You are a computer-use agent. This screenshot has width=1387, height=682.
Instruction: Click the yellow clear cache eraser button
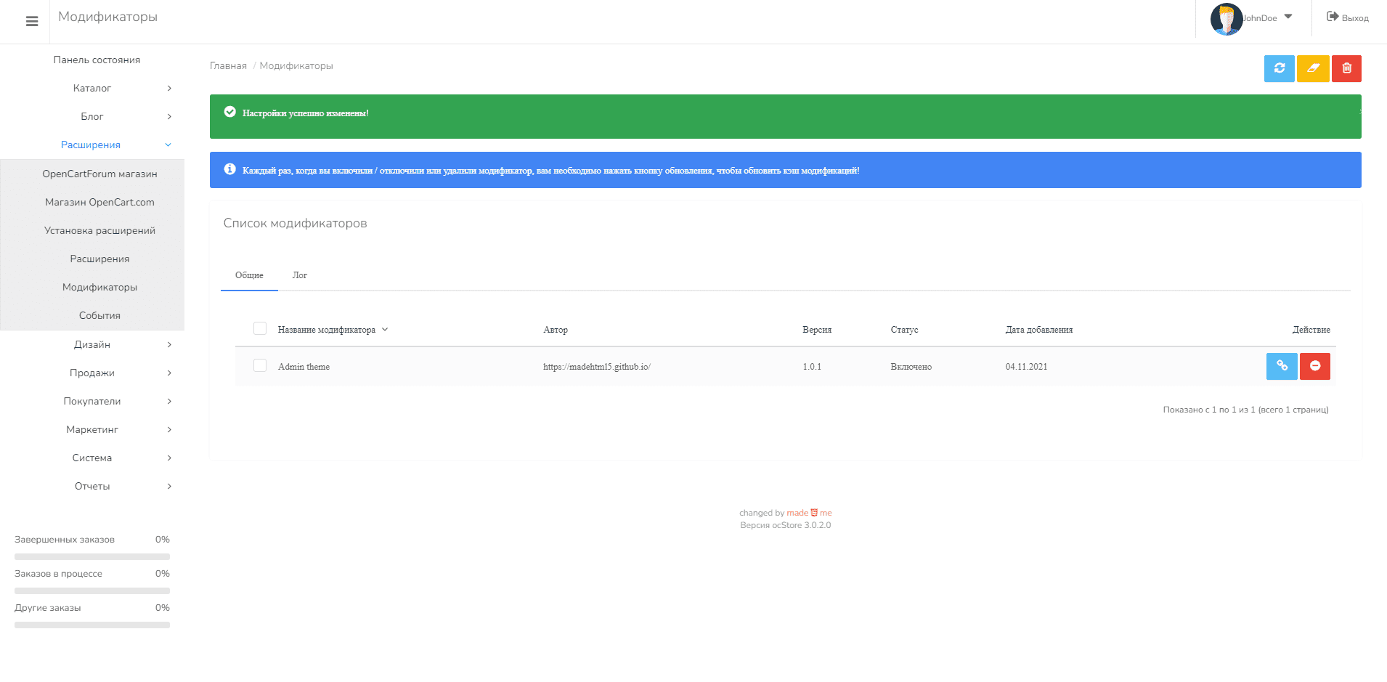(1313, 68)
